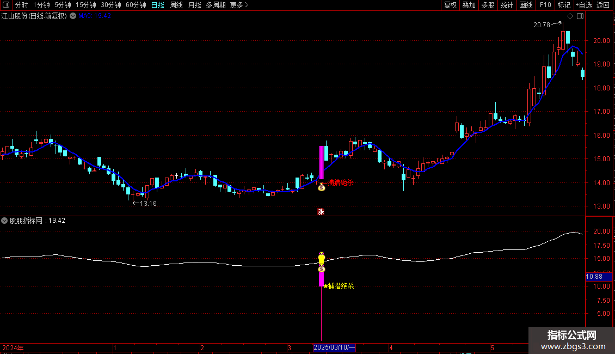Click the money bag signal icon on main chart
The height and width of the screenshot is (354, 615).
(x=322, y=187)
